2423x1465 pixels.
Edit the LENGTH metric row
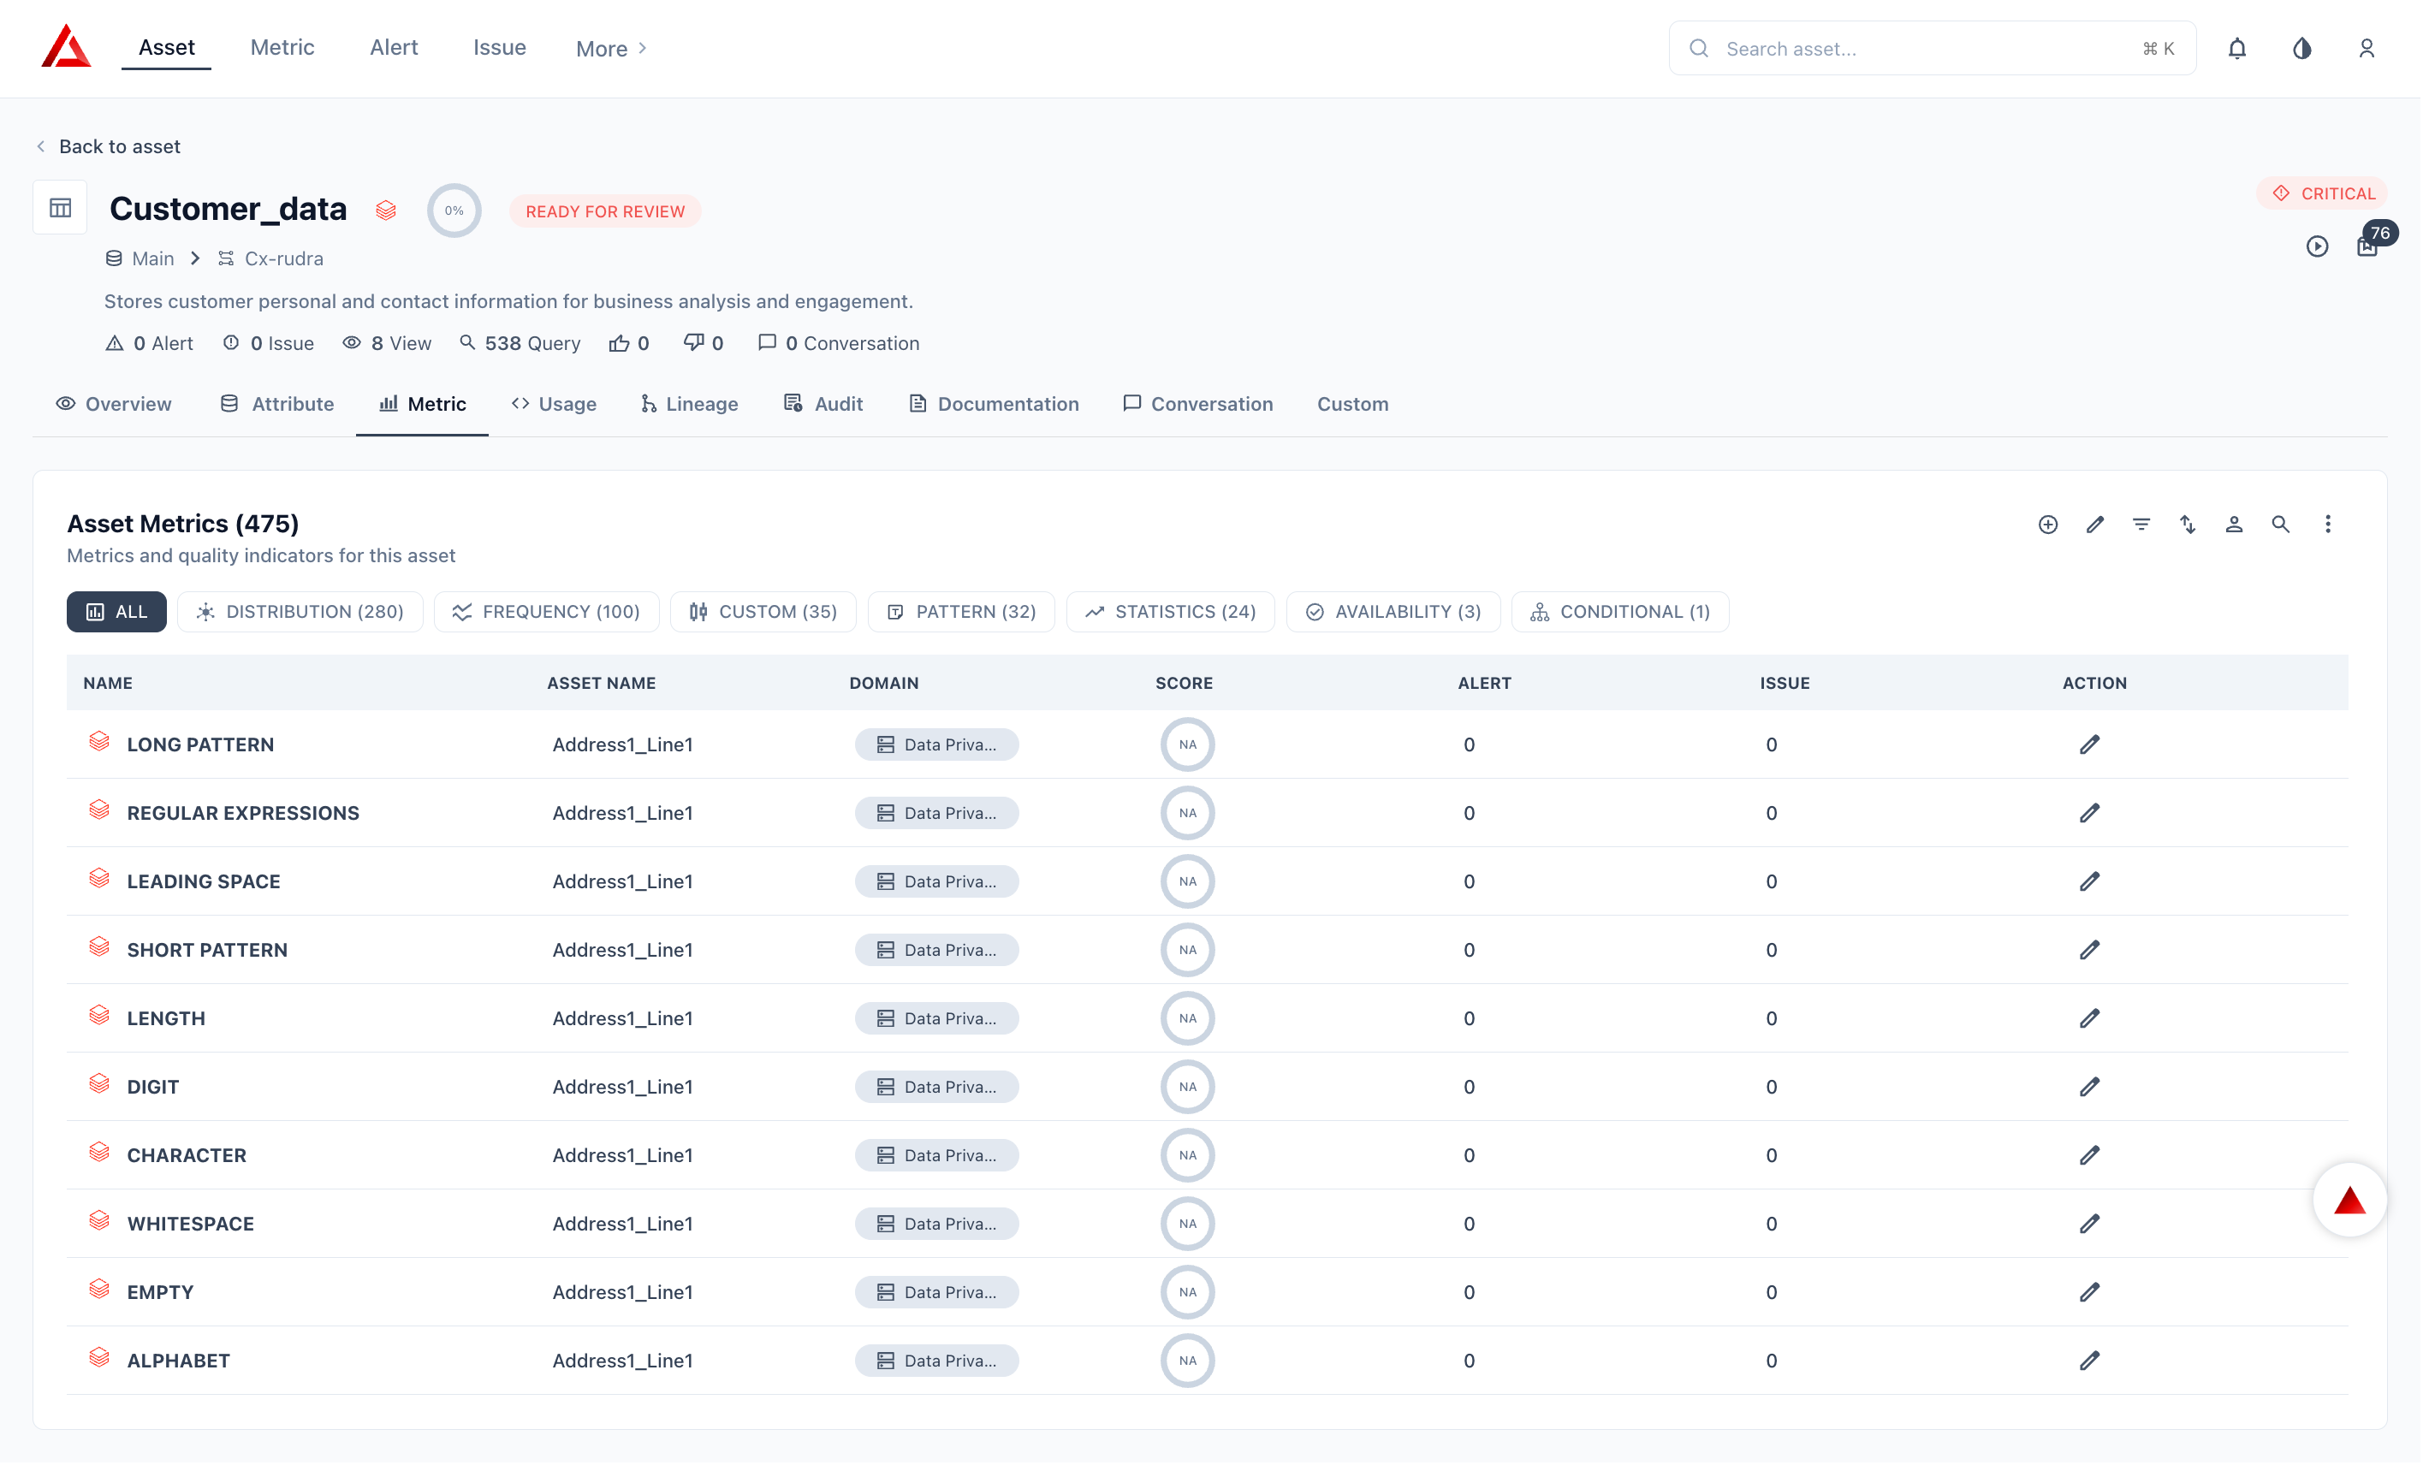[2092, 1020]
